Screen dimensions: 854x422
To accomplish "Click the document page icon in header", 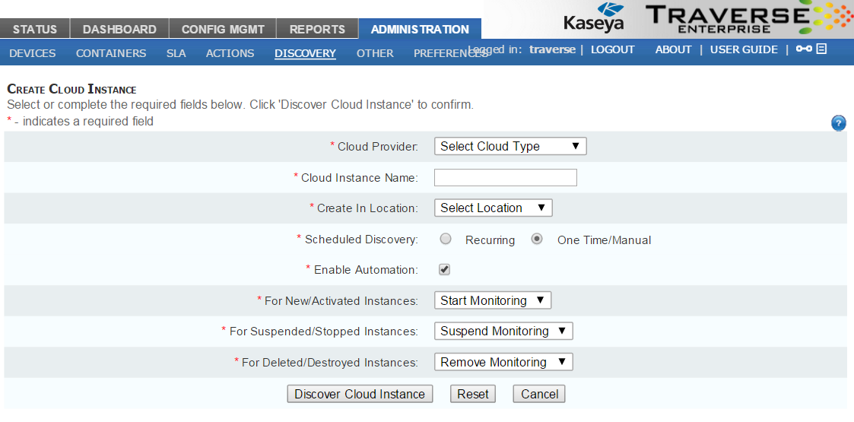I will point(821,49).
